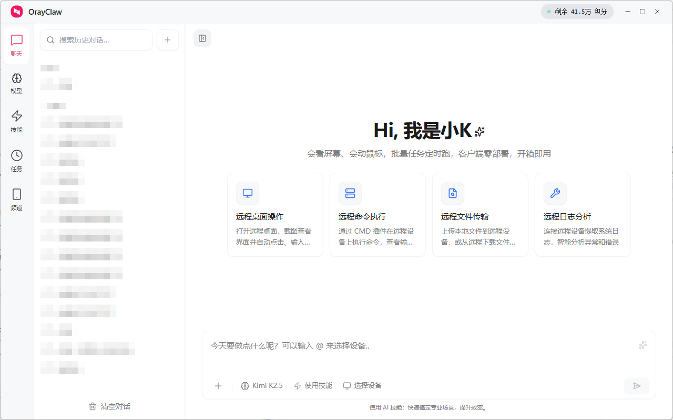Start a new conversation with plus button

(168, 40)
